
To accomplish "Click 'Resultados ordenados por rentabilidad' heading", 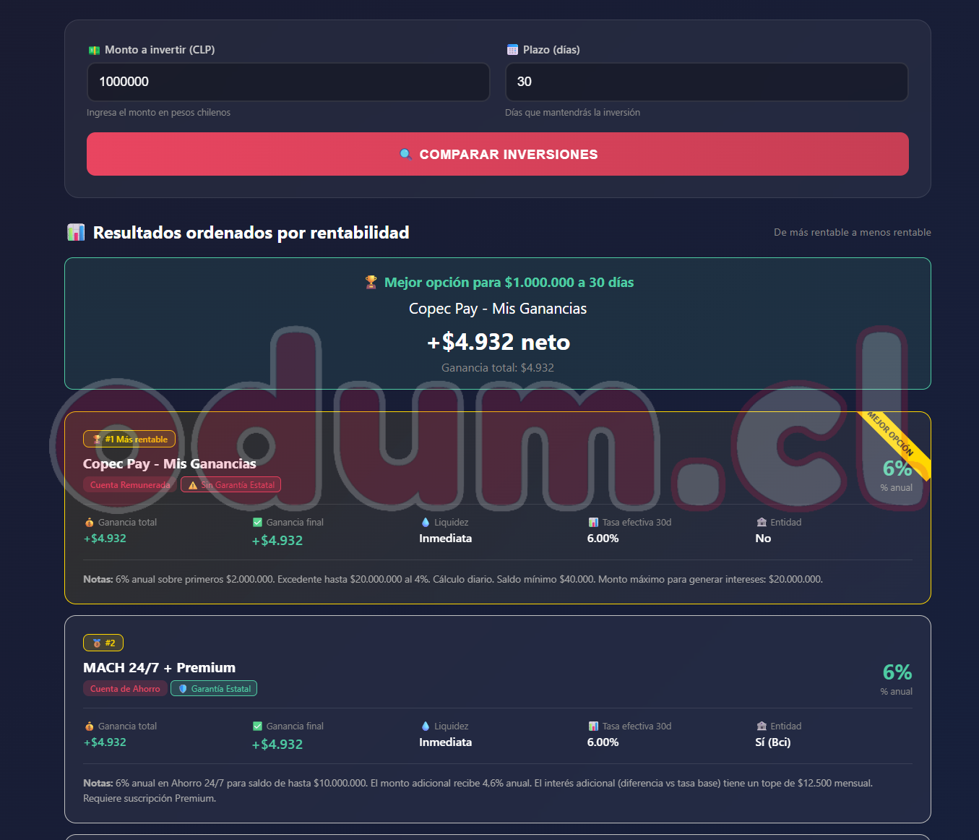I will click(251, 233).
